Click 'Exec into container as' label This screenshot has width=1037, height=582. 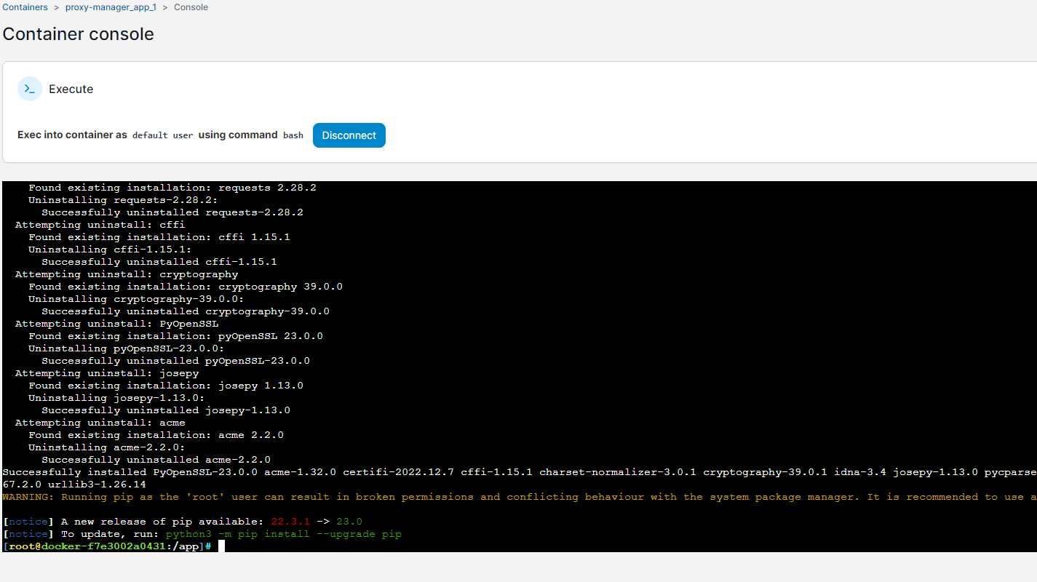(72, 135)
